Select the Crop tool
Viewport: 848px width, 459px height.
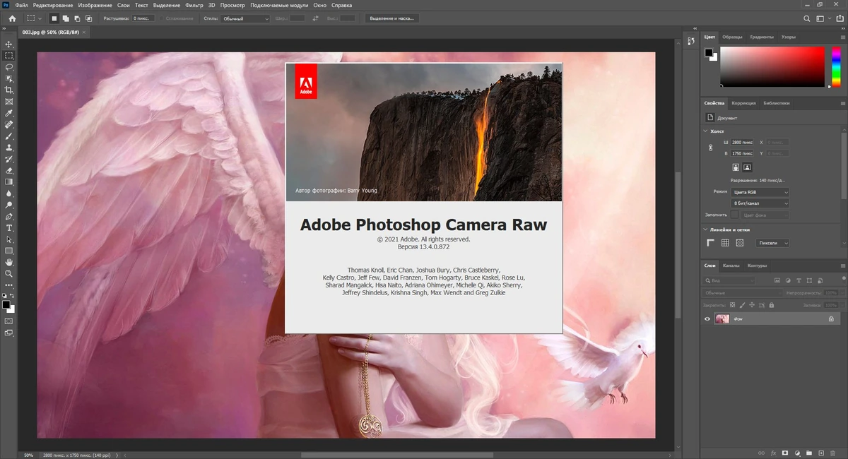pyautogui.click(x=9, y=90)
